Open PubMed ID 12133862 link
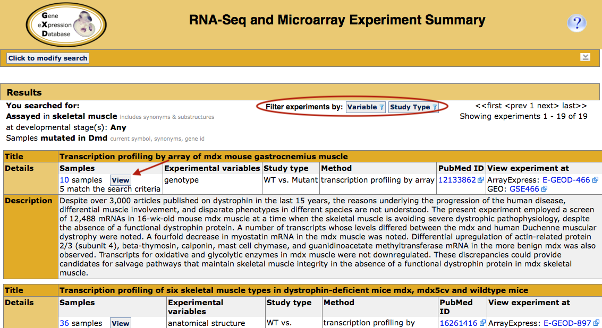602x328 pixels. [457, 180]
